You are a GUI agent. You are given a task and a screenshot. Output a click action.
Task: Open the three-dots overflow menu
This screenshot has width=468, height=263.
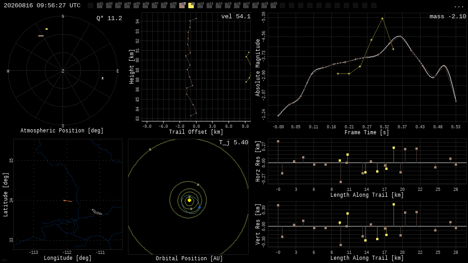coord(459,6)
